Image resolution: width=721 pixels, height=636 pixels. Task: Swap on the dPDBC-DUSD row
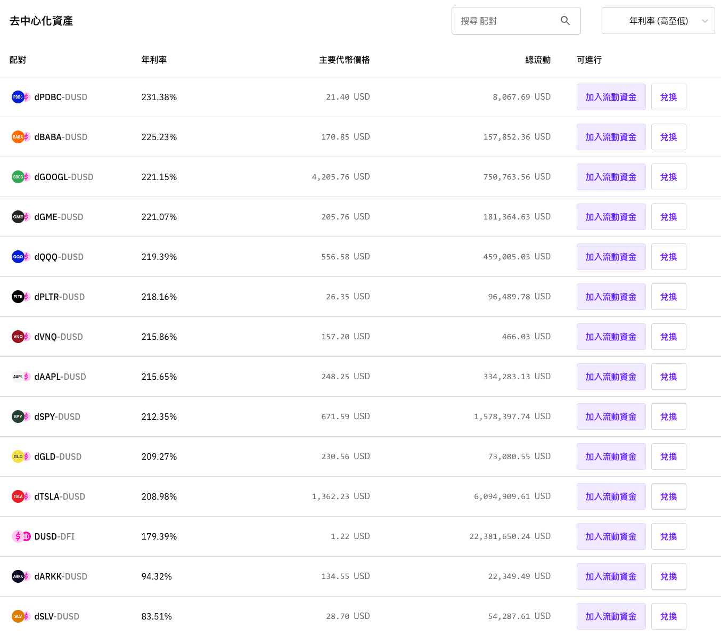(x=668, y=97)
